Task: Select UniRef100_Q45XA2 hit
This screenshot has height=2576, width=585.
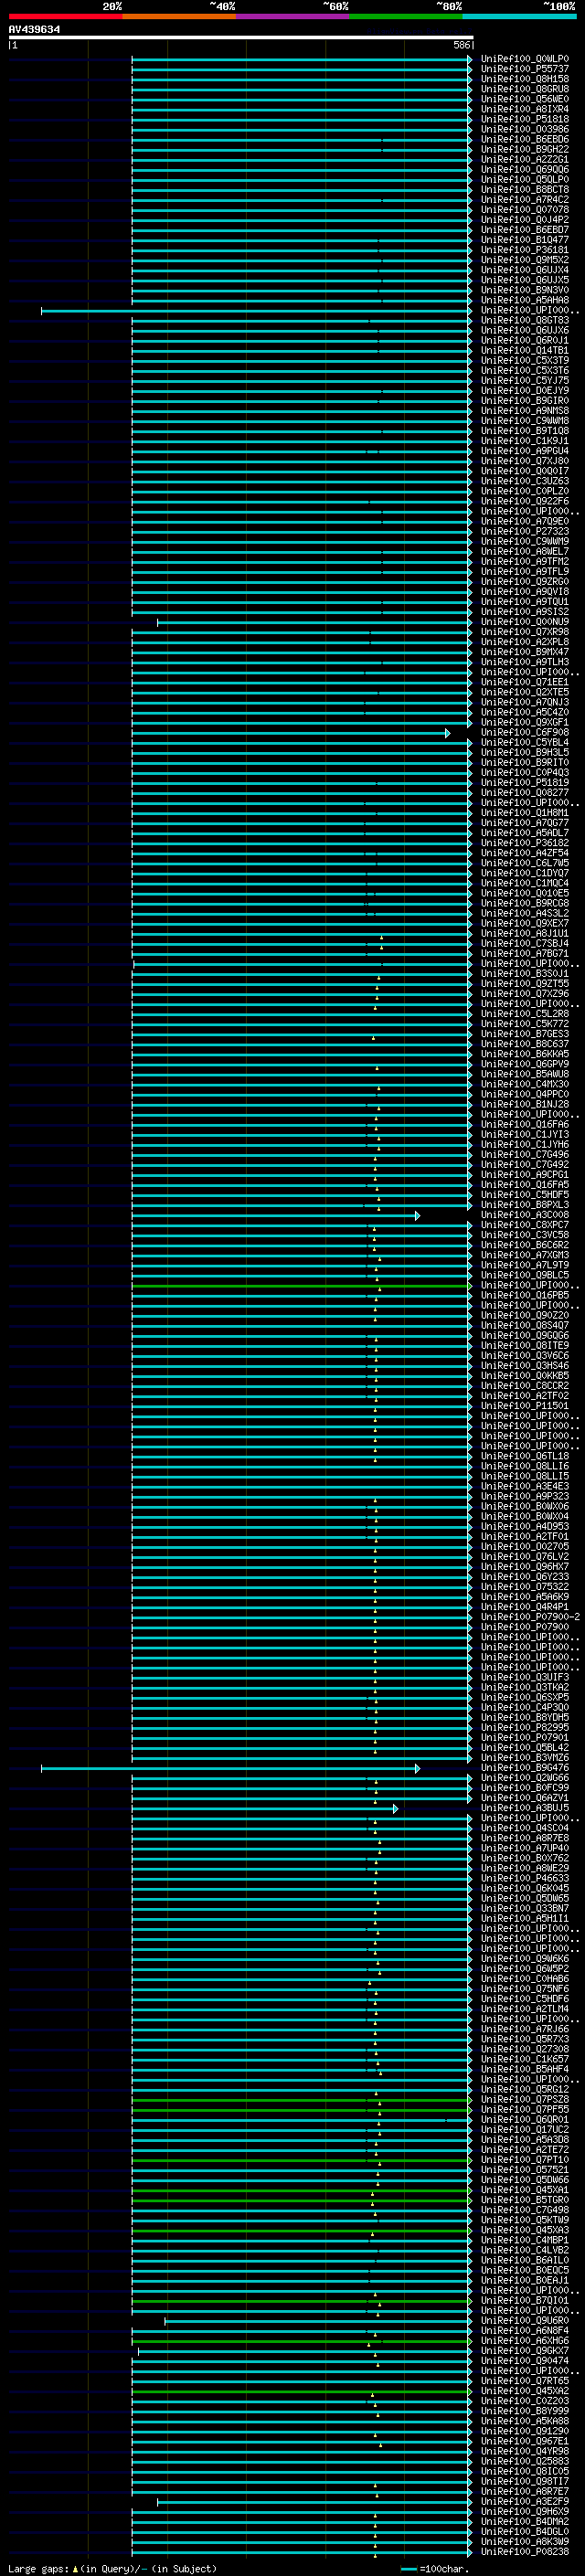Action: click(524, 2391)
